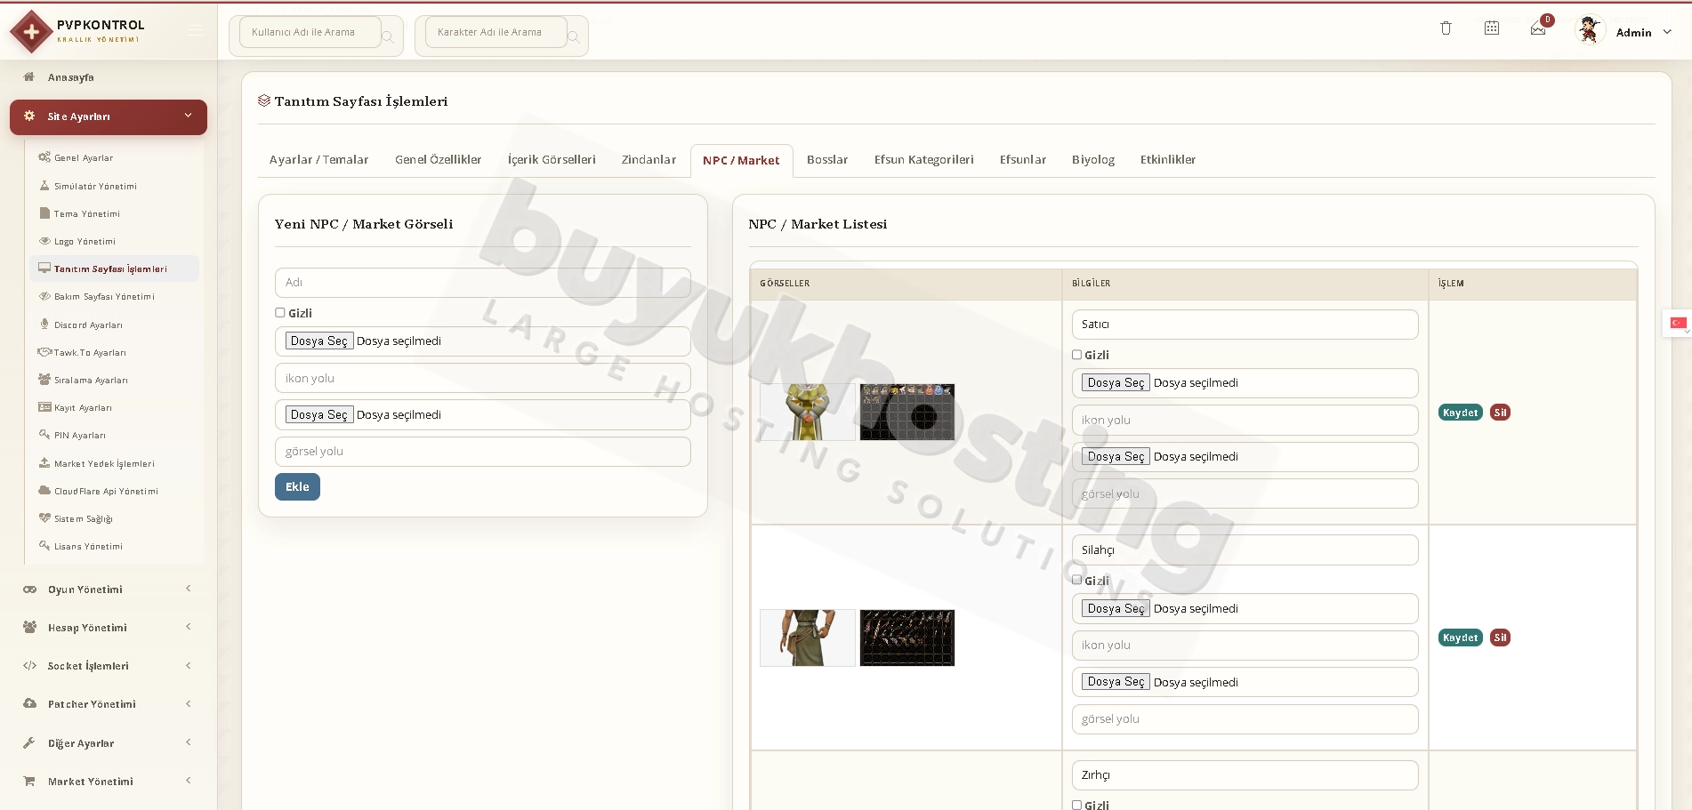Click görsel yolu field in new NPC form

483,452
